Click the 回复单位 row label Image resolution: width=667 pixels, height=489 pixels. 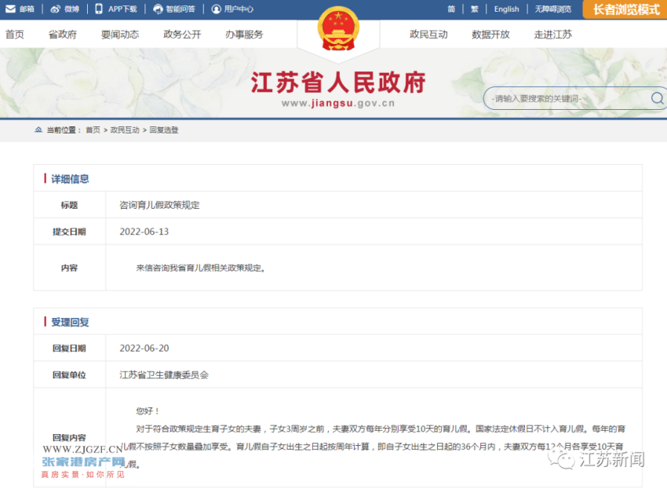[69, 375]
